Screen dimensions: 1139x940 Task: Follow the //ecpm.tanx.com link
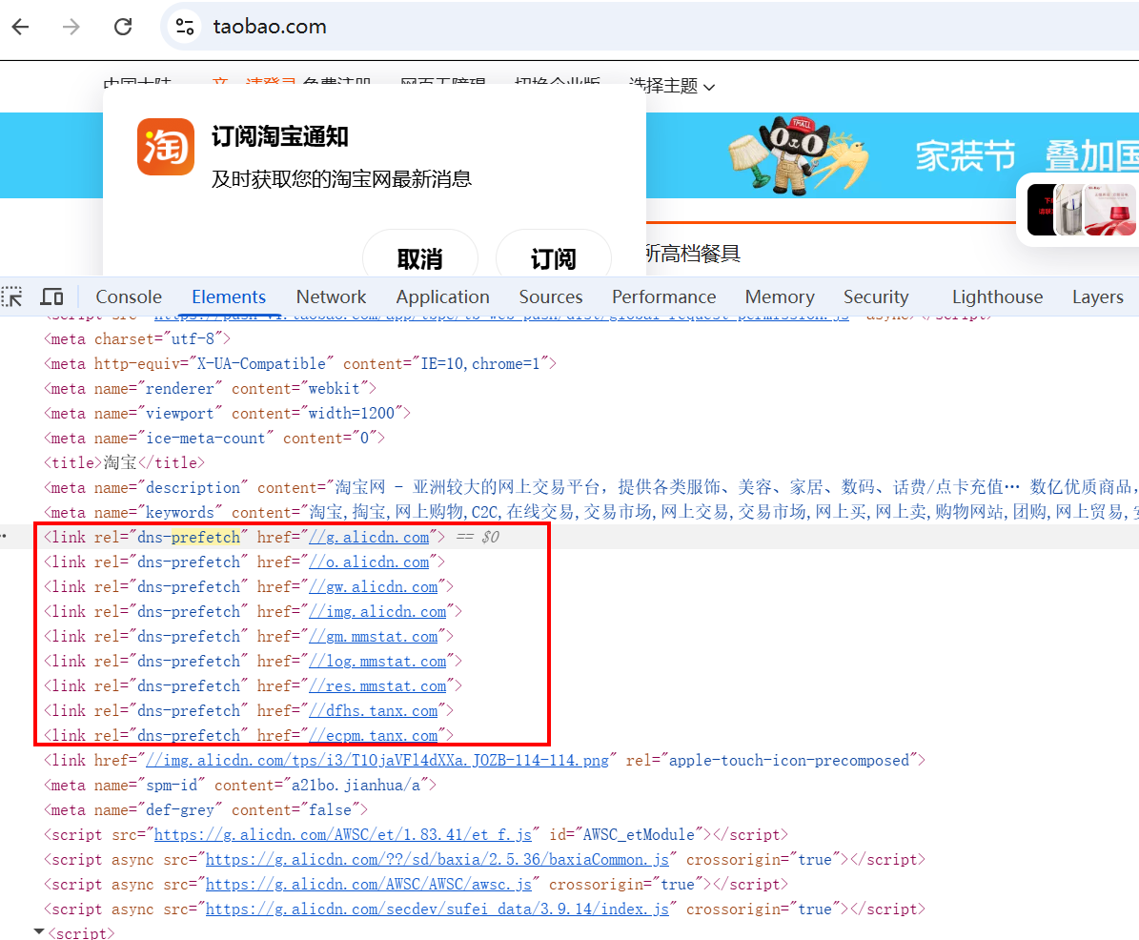[x=374, y=734]
